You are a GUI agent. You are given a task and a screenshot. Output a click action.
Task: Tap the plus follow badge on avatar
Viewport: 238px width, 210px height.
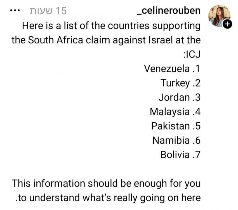click(227, 24)
